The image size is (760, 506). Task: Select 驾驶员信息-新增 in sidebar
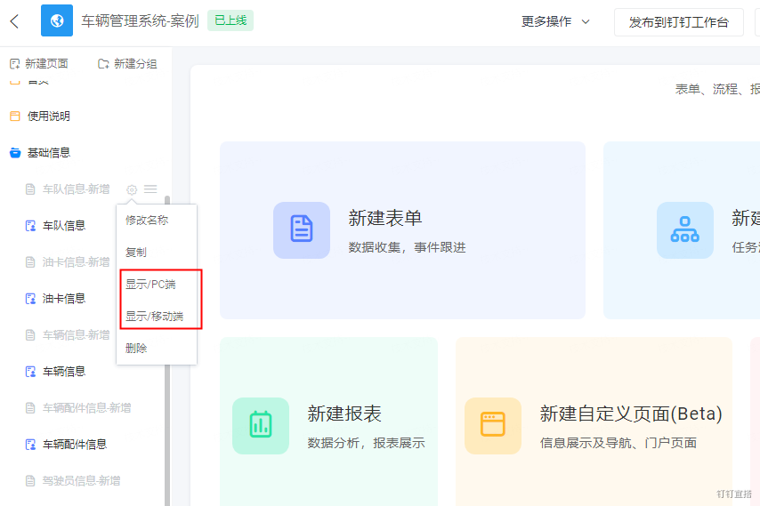point(82,481)
